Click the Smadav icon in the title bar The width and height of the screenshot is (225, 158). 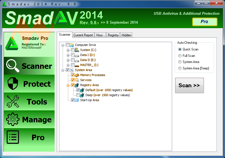[4, 4]
